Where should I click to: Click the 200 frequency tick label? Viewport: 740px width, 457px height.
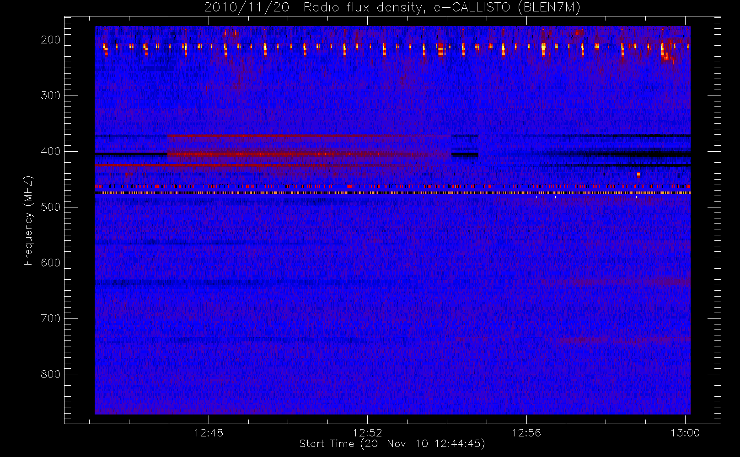click(x=51, y=40)
